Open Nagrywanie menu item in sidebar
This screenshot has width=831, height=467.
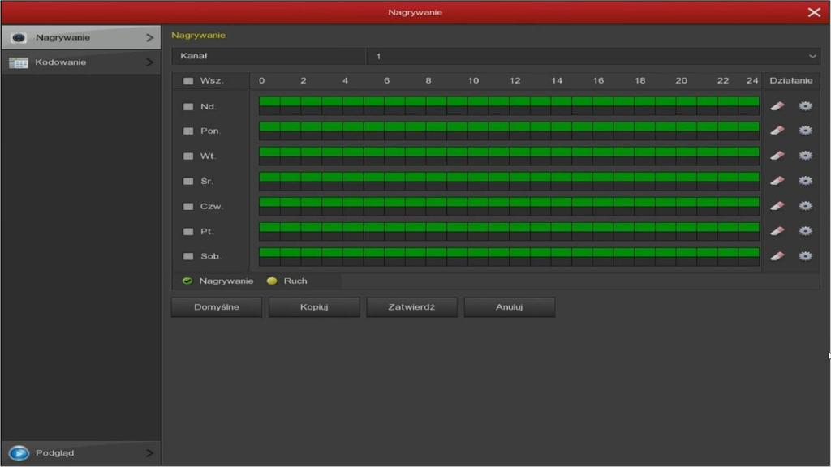point(81,37)
